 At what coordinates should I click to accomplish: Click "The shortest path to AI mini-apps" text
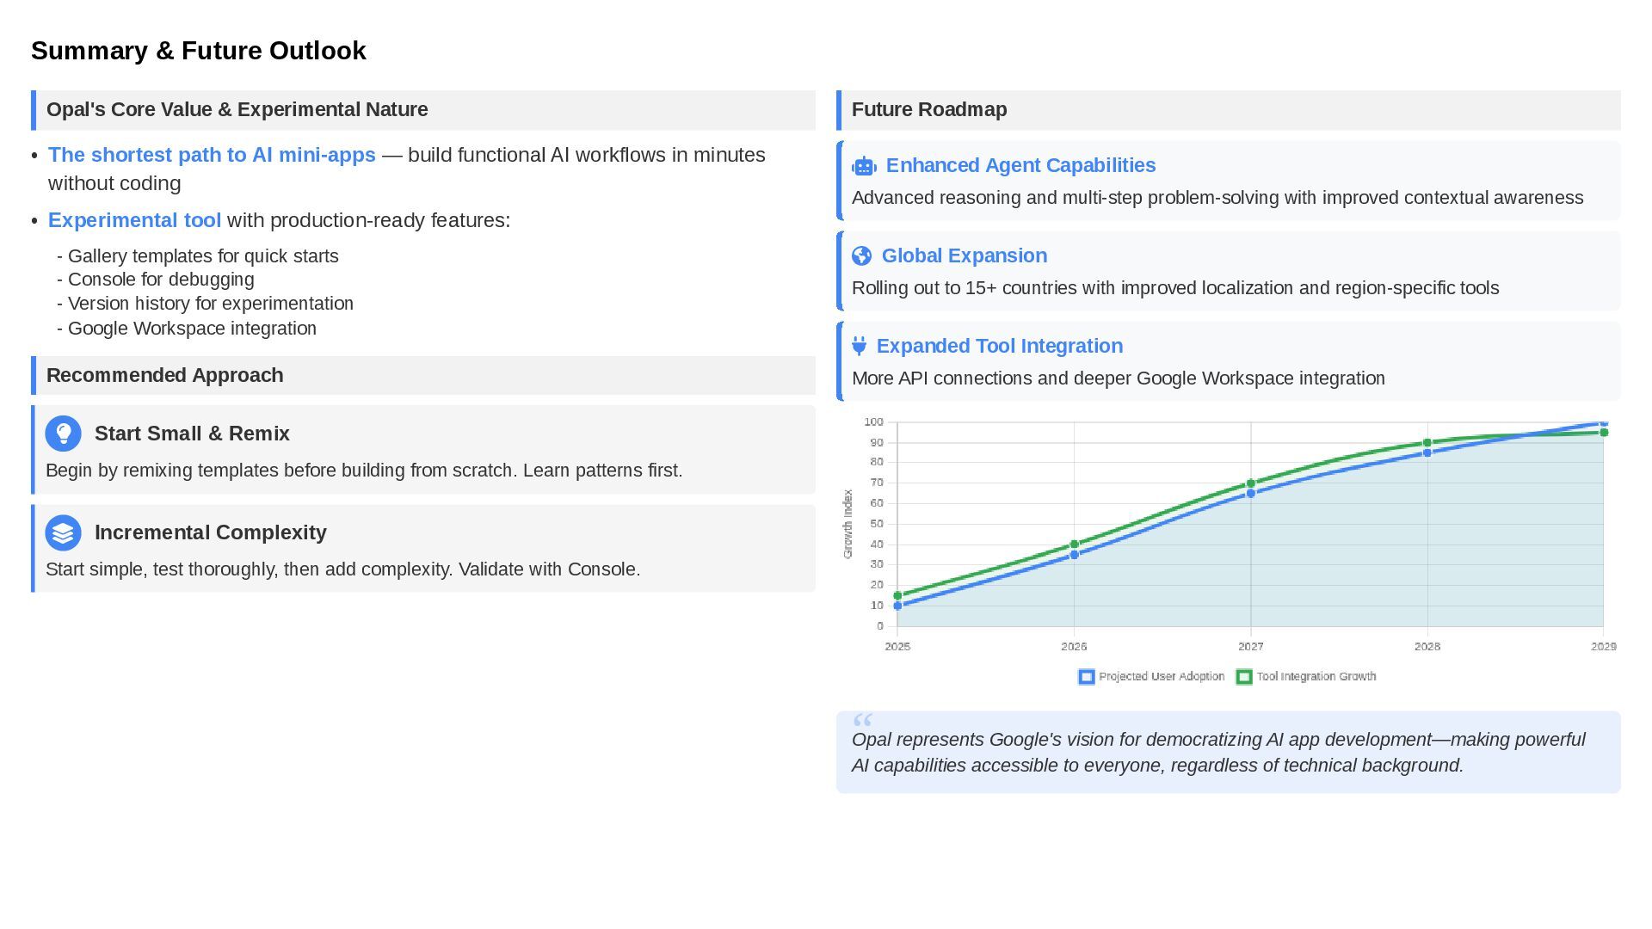212,155
